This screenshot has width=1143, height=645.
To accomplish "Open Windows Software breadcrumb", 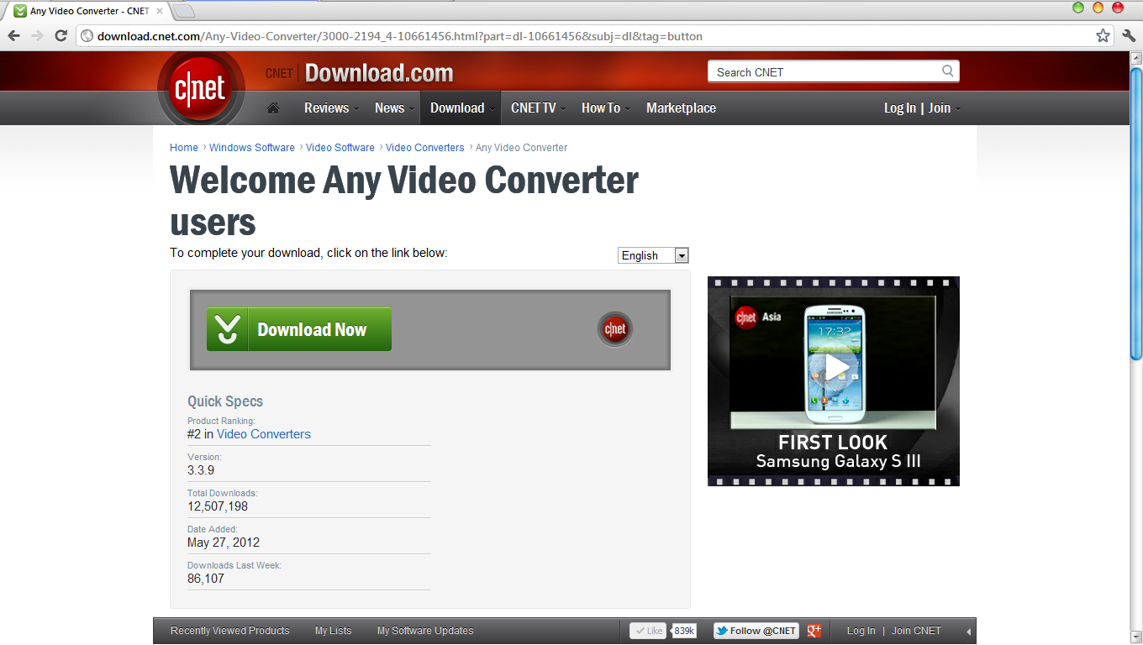I will [x=252, y=147].
